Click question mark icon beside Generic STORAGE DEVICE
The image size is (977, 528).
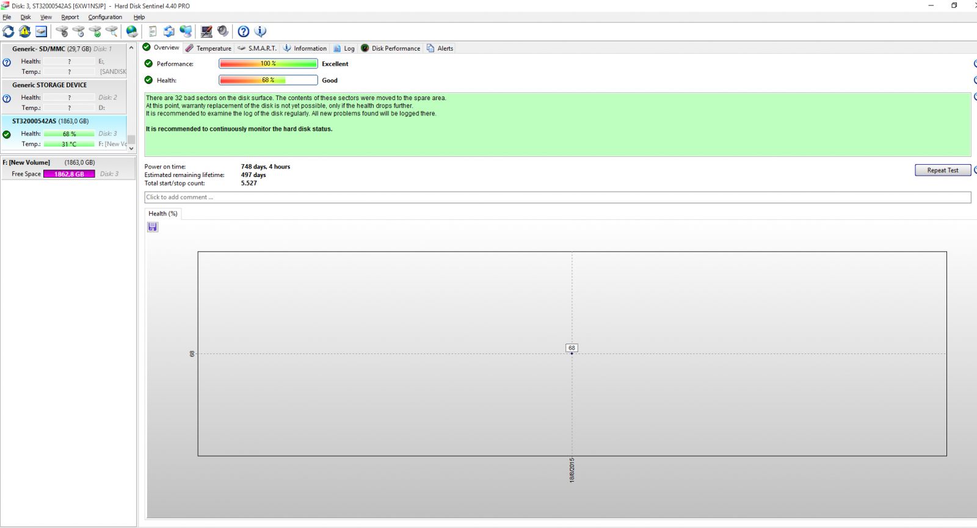(x=7, y=98)
